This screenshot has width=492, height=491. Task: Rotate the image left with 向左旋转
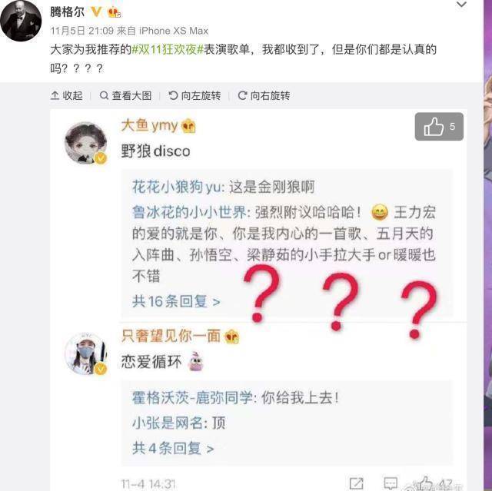(194, 95)
